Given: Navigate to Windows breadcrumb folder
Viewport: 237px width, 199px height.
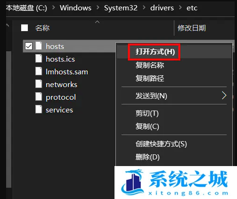Looking at the screenshot, I should click(x=75, y=8).
